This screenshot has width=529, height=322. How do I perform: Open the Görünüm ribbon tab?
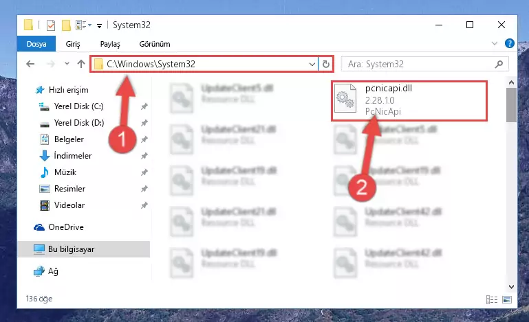155,44
